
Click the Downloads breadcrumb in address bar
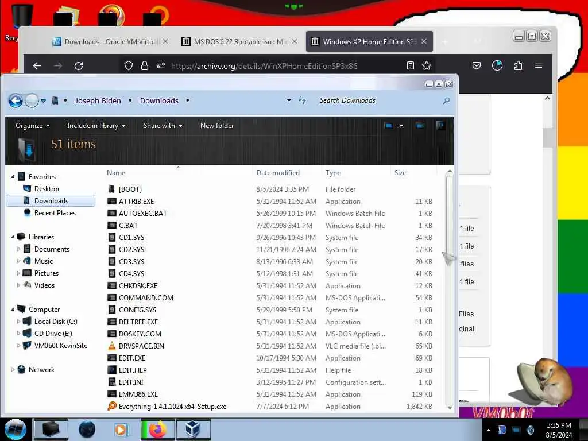pos(160,100)
